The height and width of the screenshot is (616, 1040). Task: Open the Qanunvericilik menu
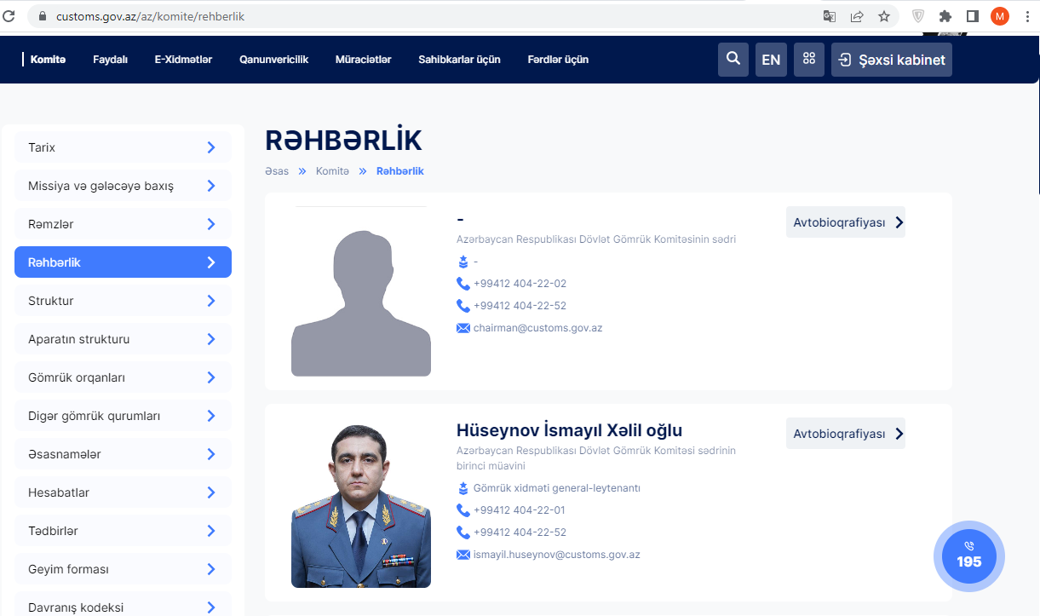tap(273, 60)
